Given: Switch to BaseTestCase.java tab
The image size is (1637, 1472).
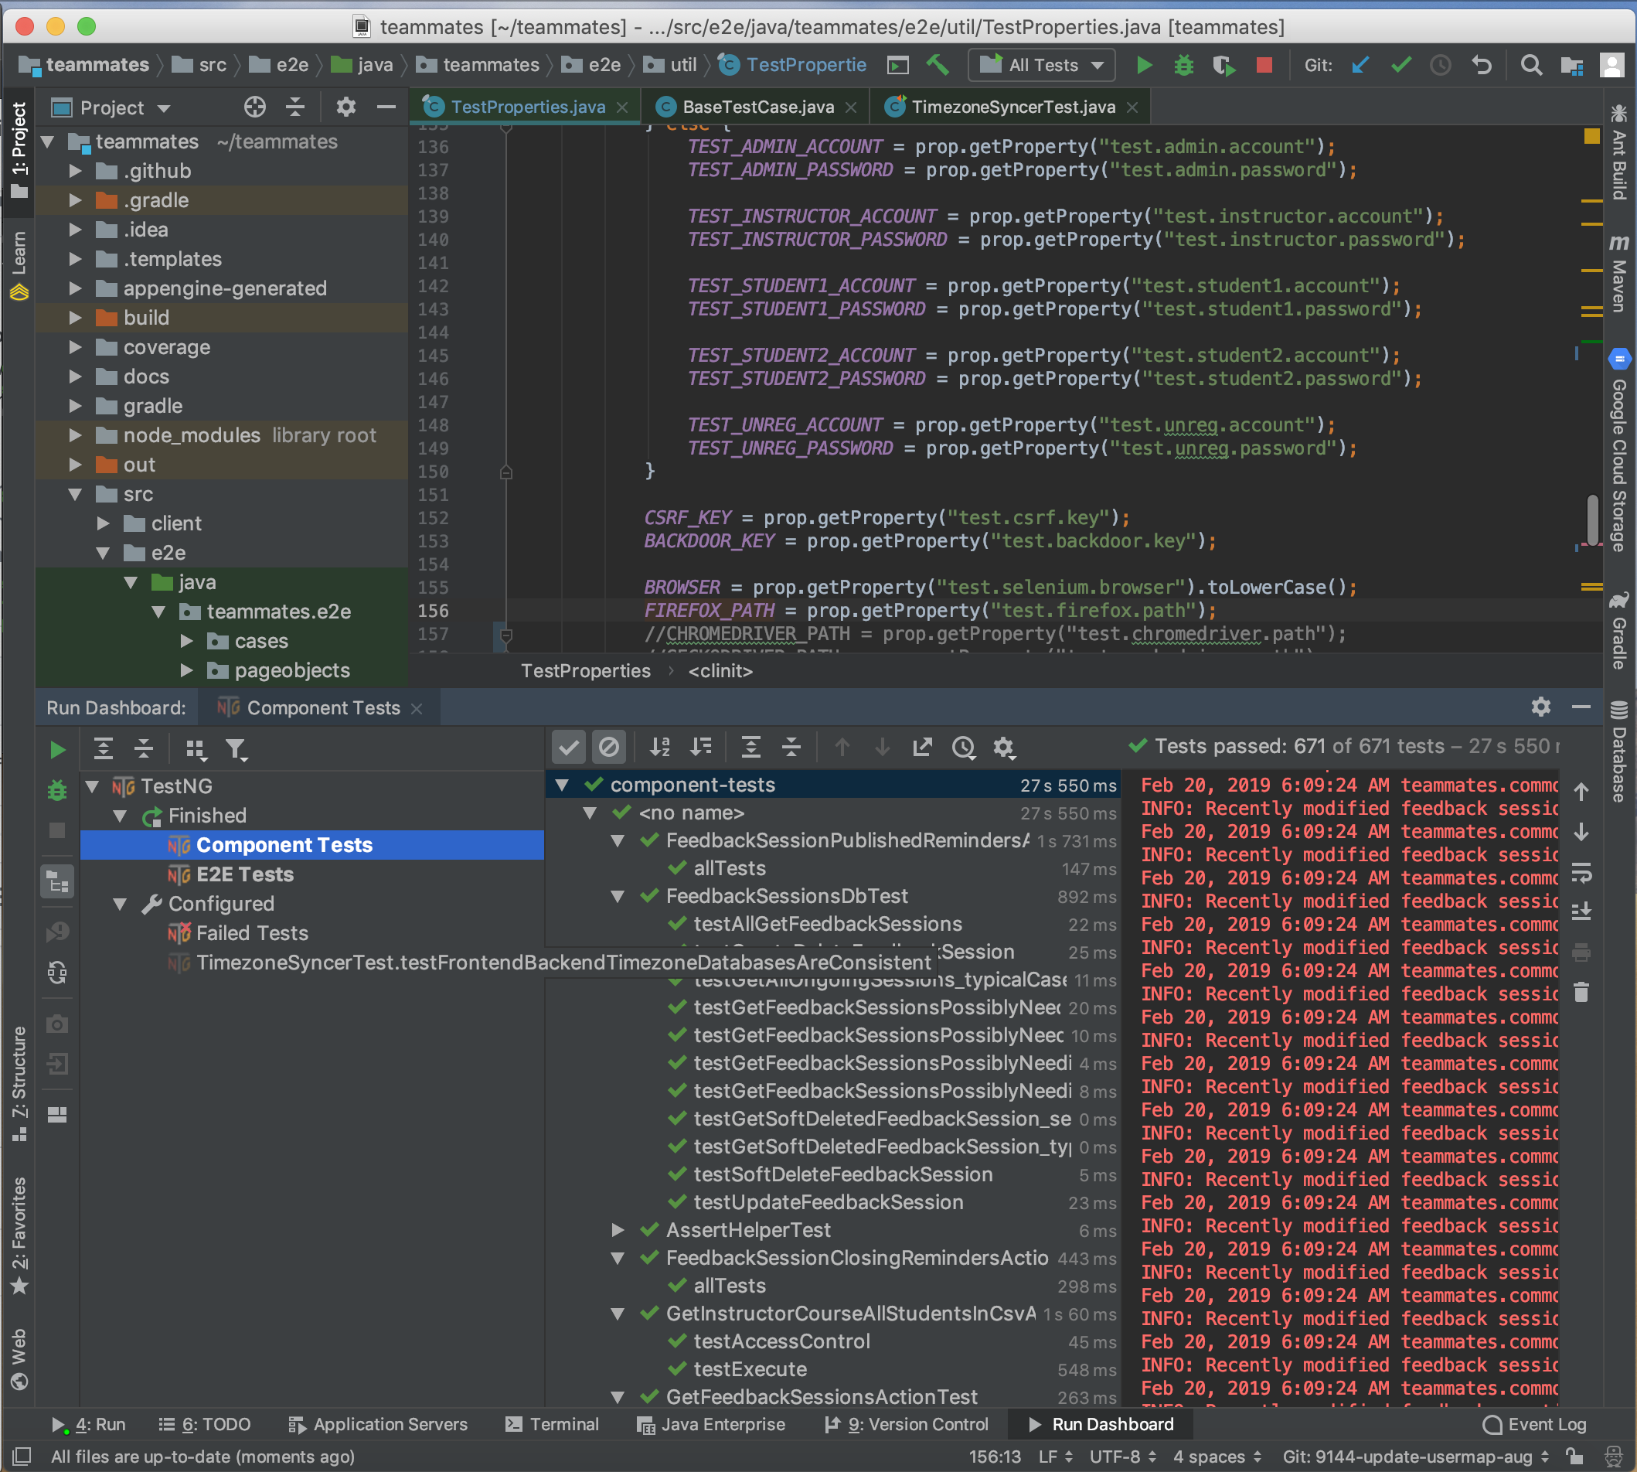Looking at the screenshot, I should point(757,107).
